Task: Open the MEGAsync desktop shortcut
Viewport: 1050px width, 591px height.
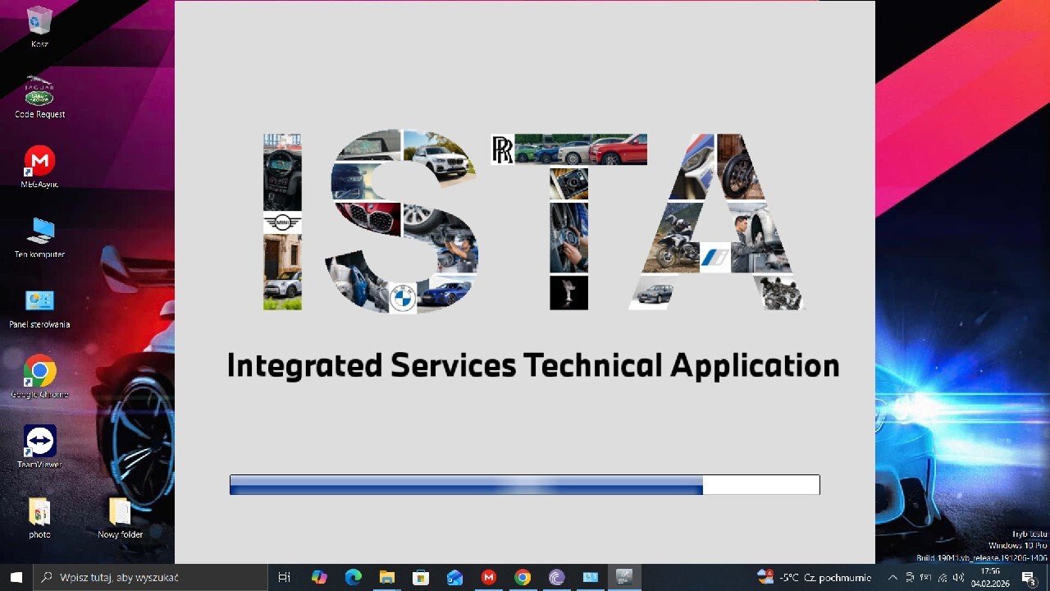Action: [x=39, y=162]
